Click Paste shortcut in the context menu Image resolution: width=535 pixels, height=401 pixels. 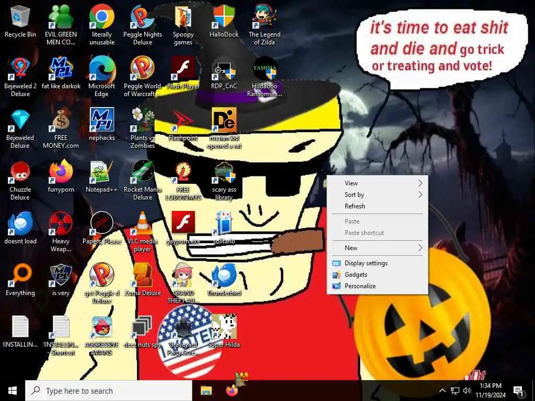(377, 233)
